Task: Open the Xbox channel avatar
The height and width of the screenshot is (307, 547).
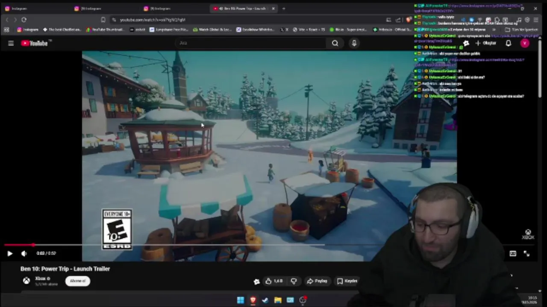Action: (x=26, y=281)
